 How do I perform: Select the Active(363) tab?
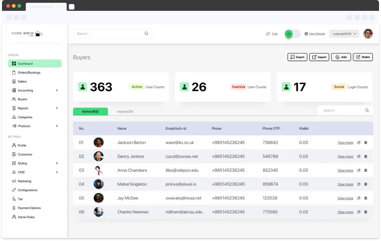pyautogui.click(x=90, y=112)
